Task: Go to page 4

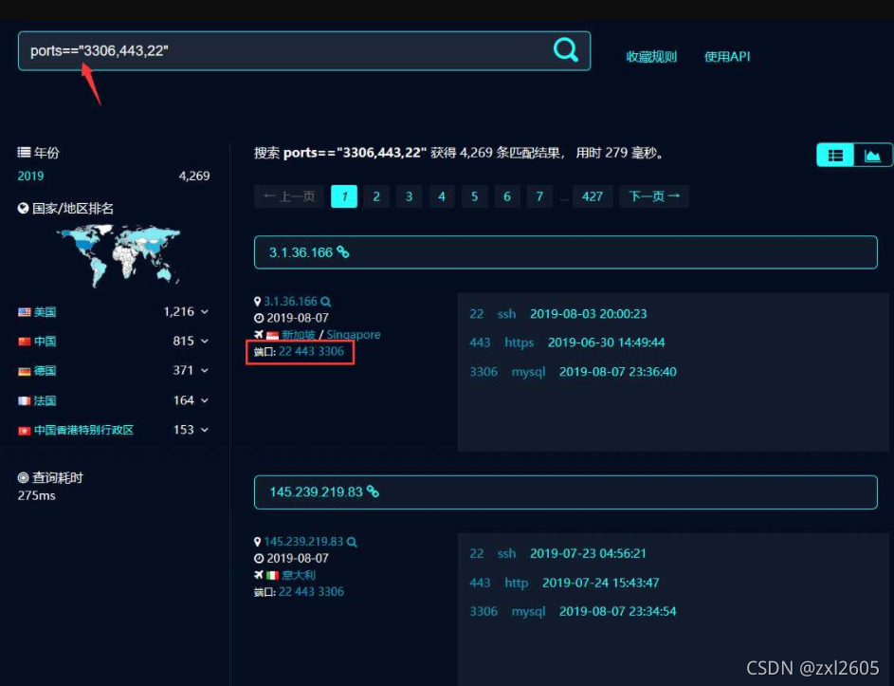Action: pos(441,196)
